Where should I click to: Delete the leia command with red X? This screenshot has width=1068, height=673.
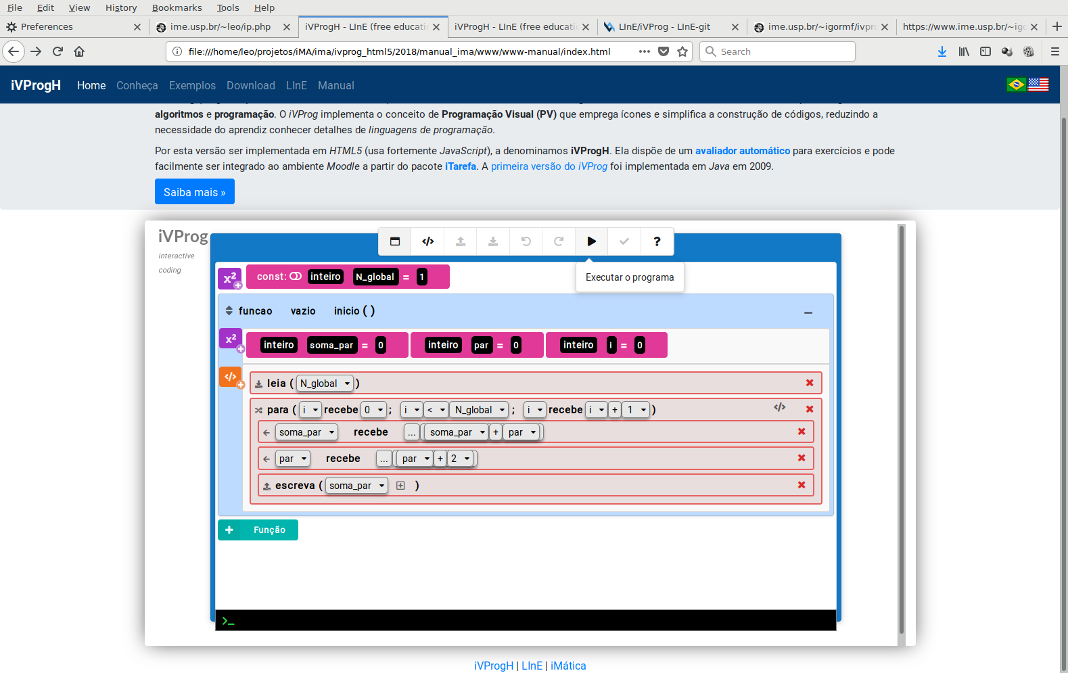(x=810, y=383)
